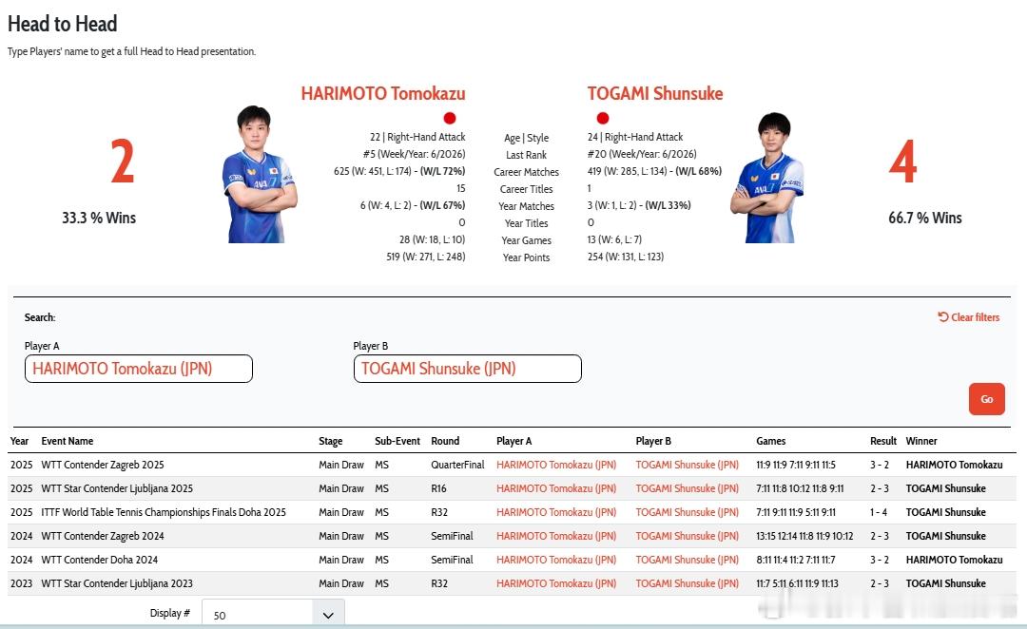Viewport: 1027px width, 629px height.
Task: Focus the Player A input field
Action: 139,369
